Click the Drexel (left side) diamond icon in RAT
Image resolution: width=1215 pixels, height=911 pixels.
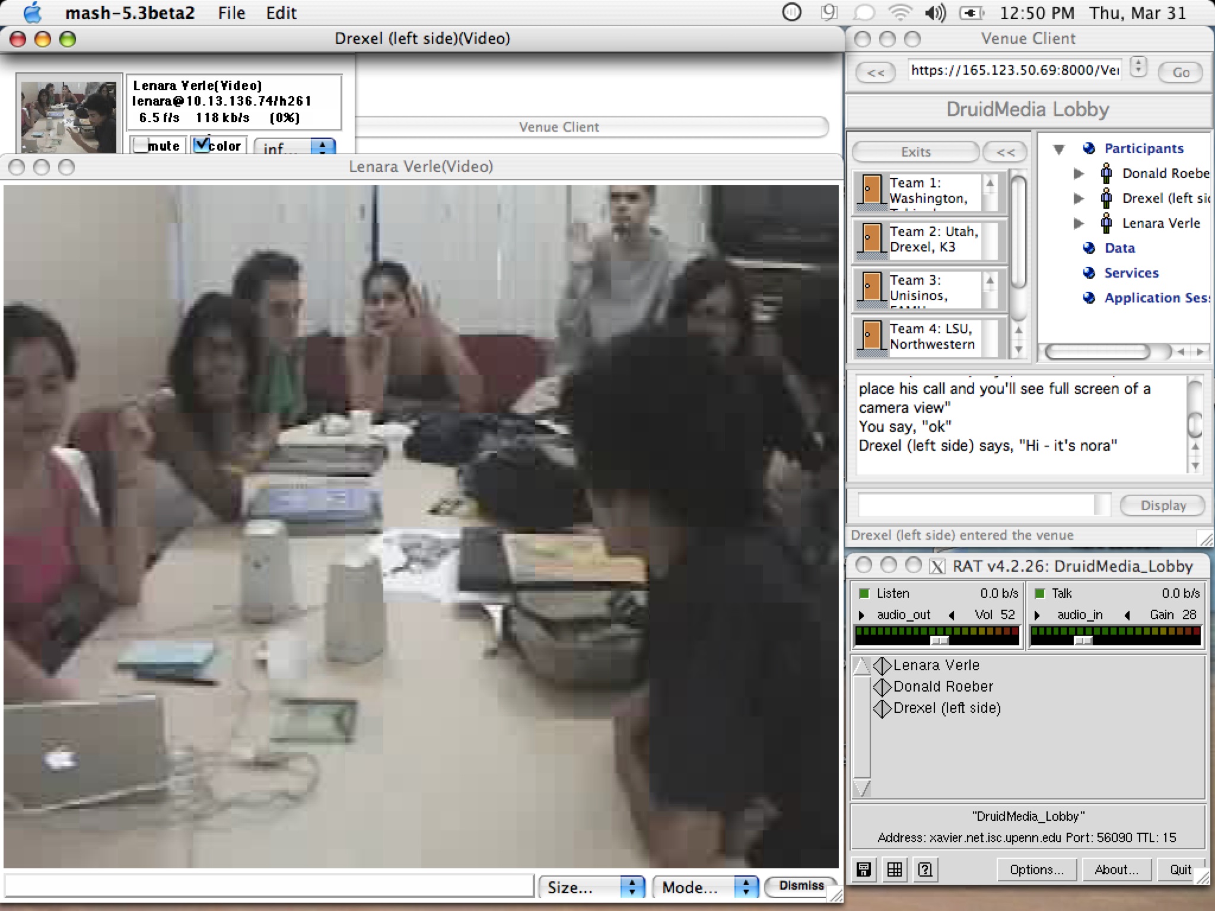[x=883, y=708]
